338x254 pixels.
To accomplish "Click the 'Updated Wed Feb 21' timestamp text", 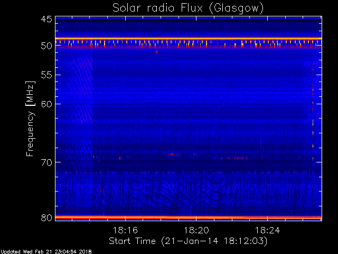I will click(x=46, y=252).
